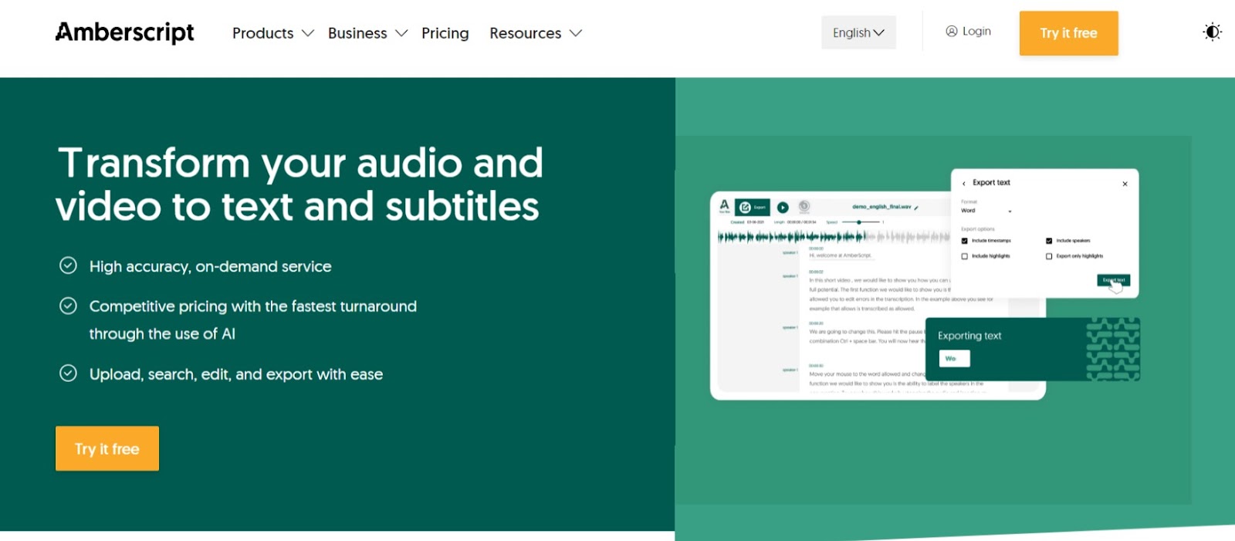Click checkmark icon next to High accuracy

(68, 265)
